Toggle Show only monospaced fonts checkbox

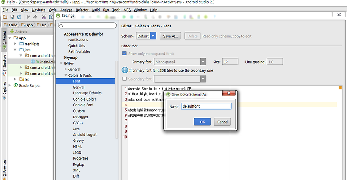[124, 53]
